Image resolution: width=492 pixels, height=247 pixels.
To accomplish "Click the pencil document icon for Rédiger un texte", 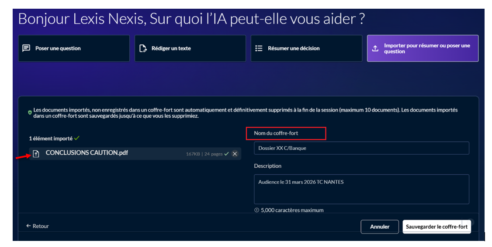I will click(x=143, y=48).
